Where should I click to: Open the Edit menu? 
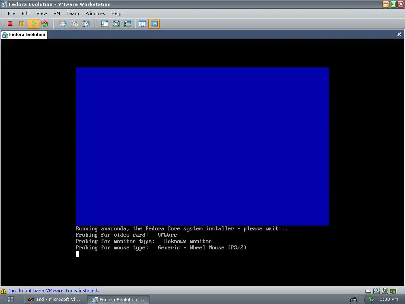coord(26,13)
